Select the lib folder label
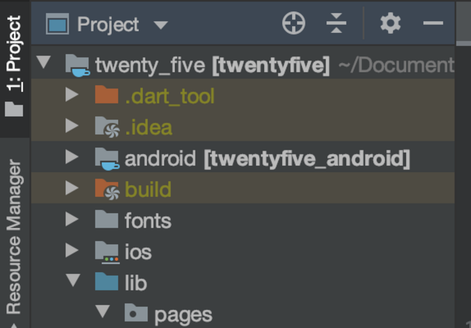471x328 pixels. click(136, 283)
